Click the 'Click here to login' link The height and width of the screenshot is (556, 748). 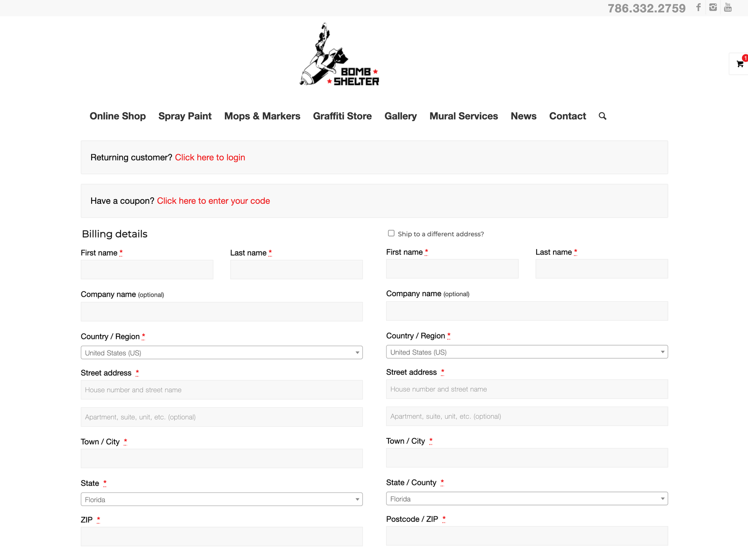210,157
